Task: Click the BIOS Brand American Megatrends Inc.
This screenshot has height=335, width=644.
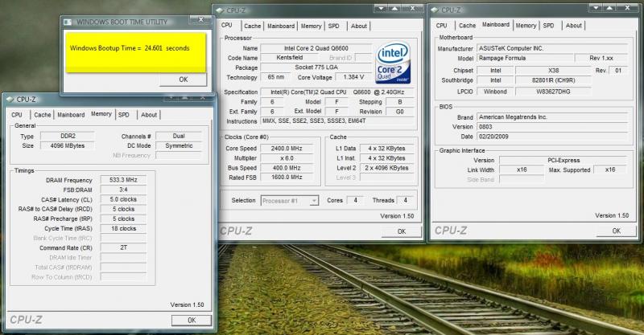Action: [552, 117]
